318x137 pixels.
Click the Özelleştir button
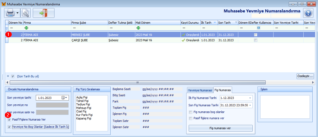click(x=305, y=76)
